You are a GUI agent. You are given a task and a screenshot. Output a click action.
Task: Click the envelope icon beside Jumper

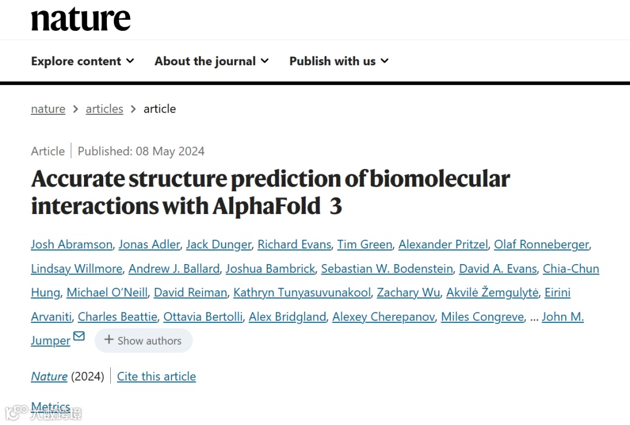(79, 337)
